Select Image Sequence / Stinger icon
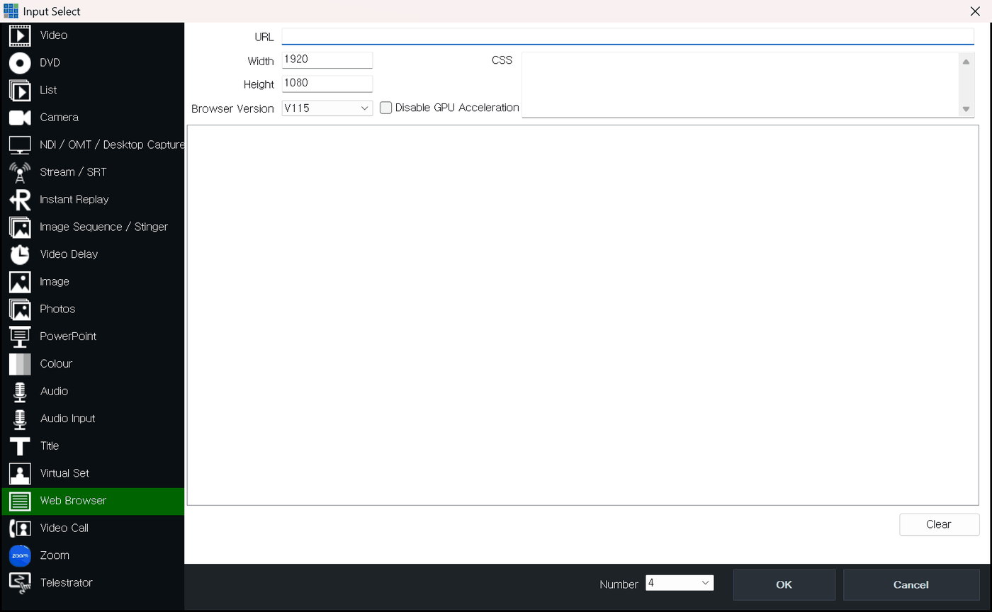The height and width of the screenshot is (612, 992). 20,227
